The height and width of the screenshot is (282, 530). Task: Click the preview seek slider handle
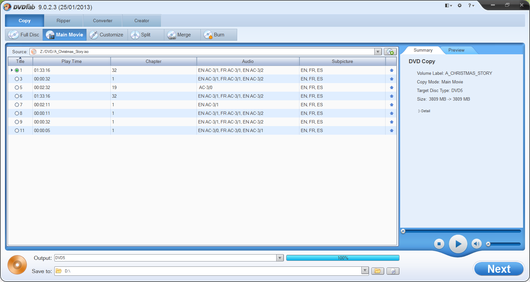click(403, 231)
